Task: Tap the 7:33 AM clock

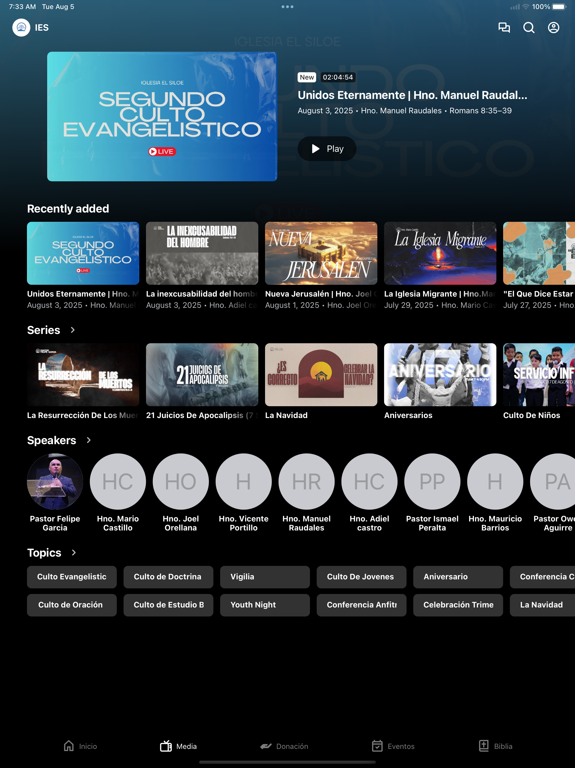Action: click(x=22, y=6)
